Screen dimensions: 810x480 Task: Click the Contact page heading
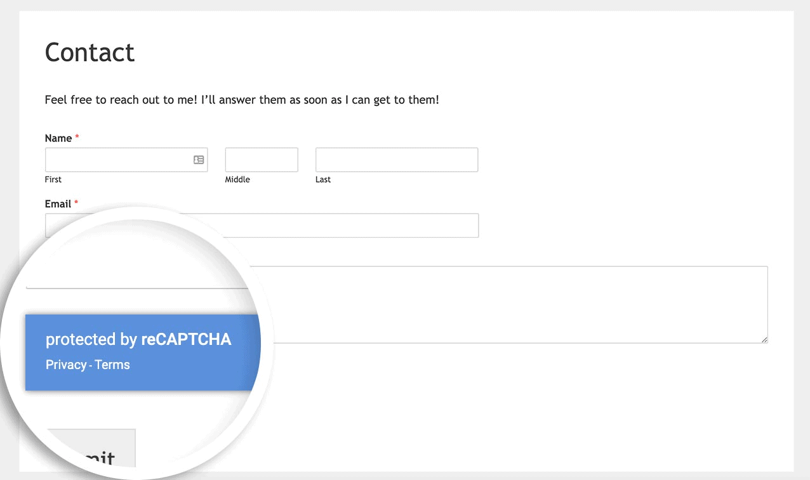point(90,52)
